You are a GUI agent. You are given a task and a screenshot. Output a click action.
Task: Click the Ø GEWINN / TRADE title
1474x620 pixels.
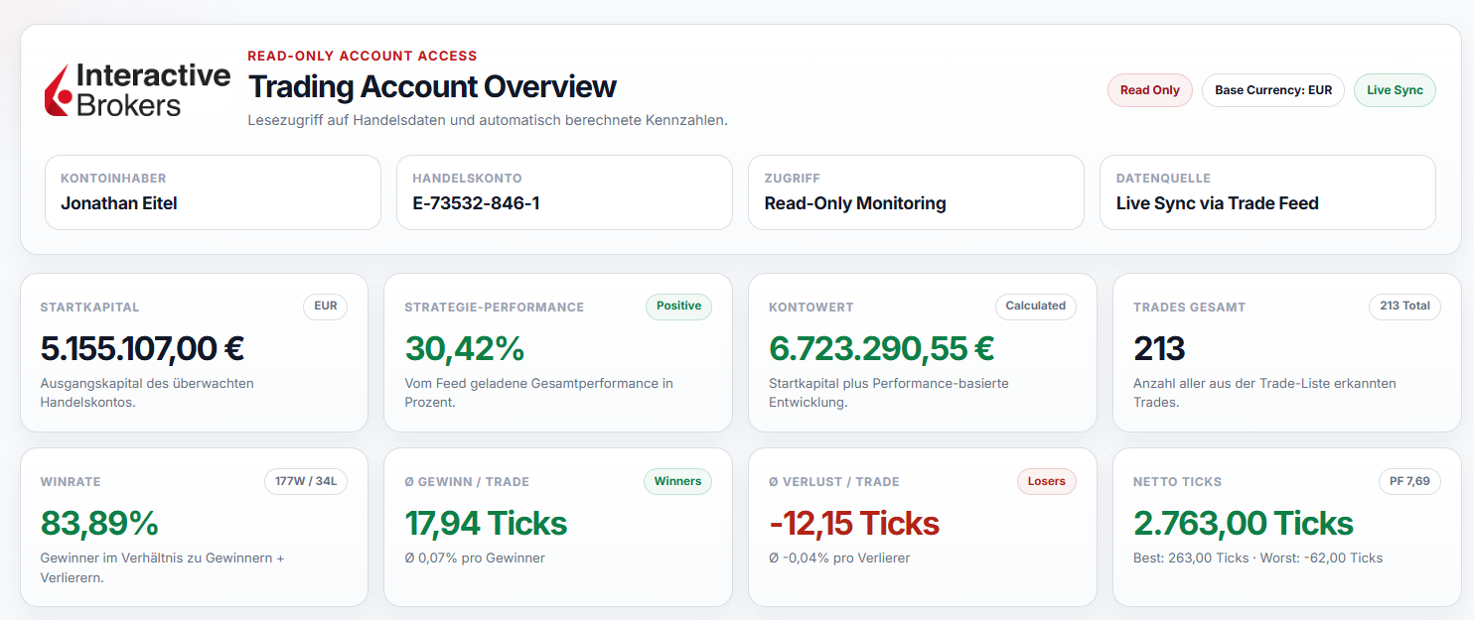(467, 482)
